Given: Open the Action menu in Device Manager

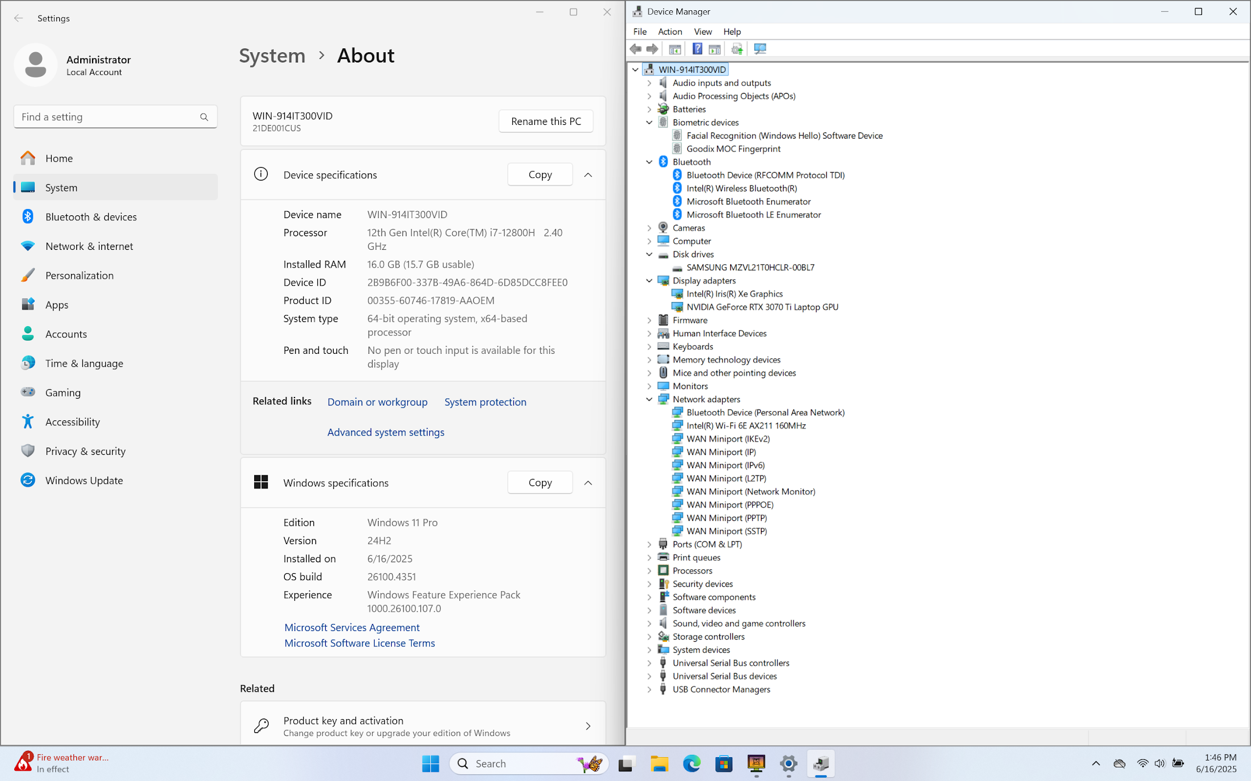Looking at the screenshot, I should 670,31.
